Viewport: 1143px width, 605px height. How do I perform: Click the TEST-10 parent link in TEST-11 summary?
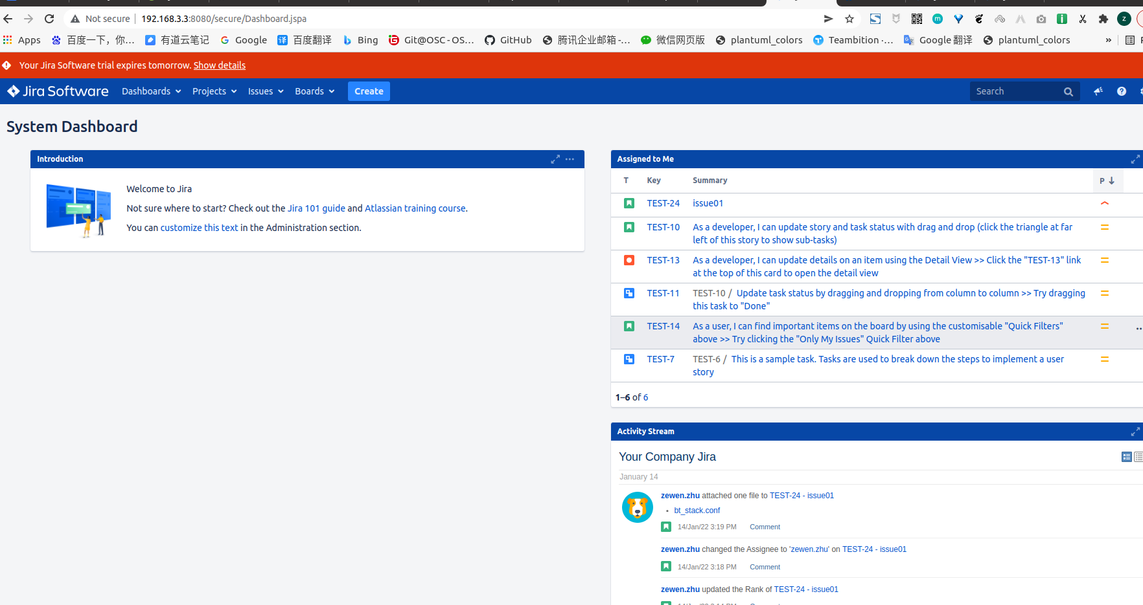[710, 293]
